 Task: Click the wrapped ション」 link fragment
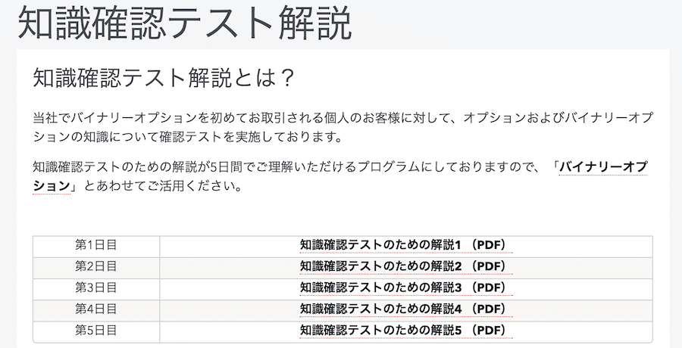(55, 186)
